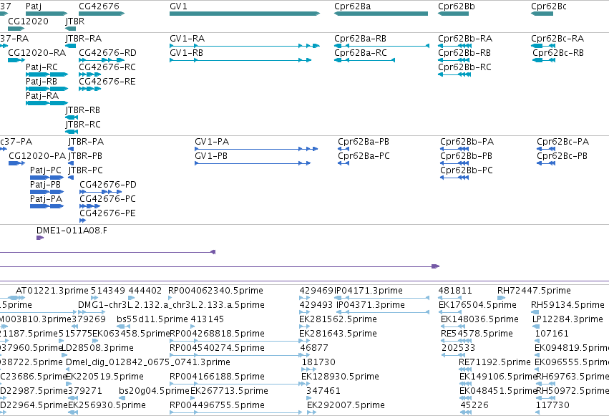Click the IP04371.3prime alignment

[x=382, y=312]
